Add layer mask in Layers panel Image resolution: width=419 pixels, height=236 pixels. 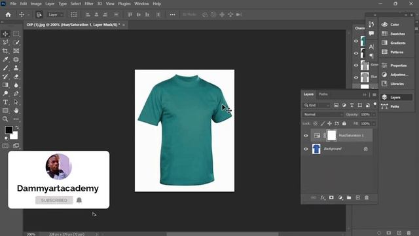click(331, 198)
